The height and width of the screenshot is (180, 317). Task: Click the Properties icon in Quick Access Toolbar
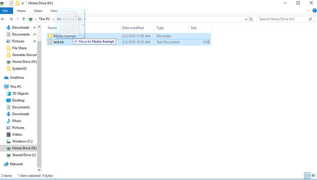click(x=11, y=3)
